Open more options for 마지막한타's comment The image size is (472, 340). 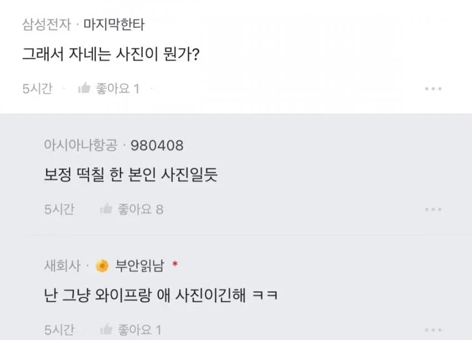coord(433,89)
